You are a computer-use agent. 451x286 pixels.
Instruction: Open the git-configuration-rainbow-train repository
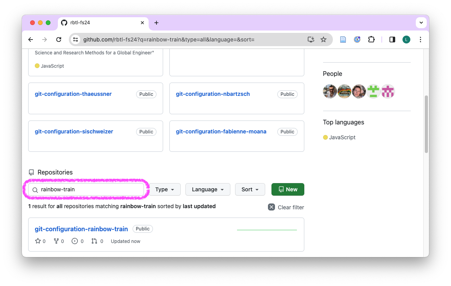[x=81, y=229]
